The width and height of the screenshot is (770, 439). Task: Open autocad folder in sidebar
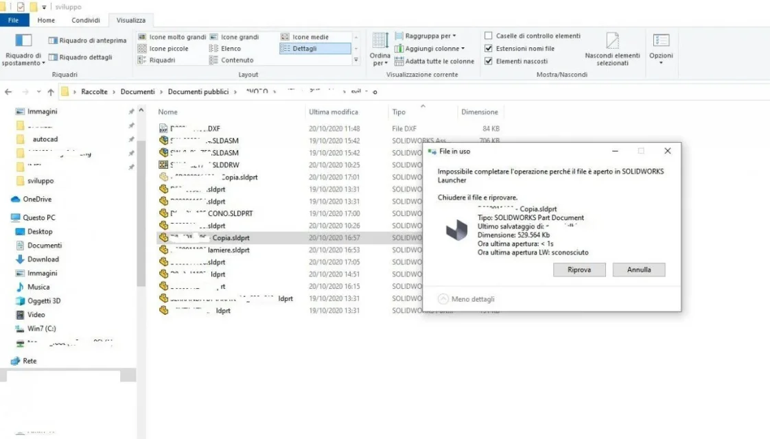pyautogui.click(x=45, y=139)
